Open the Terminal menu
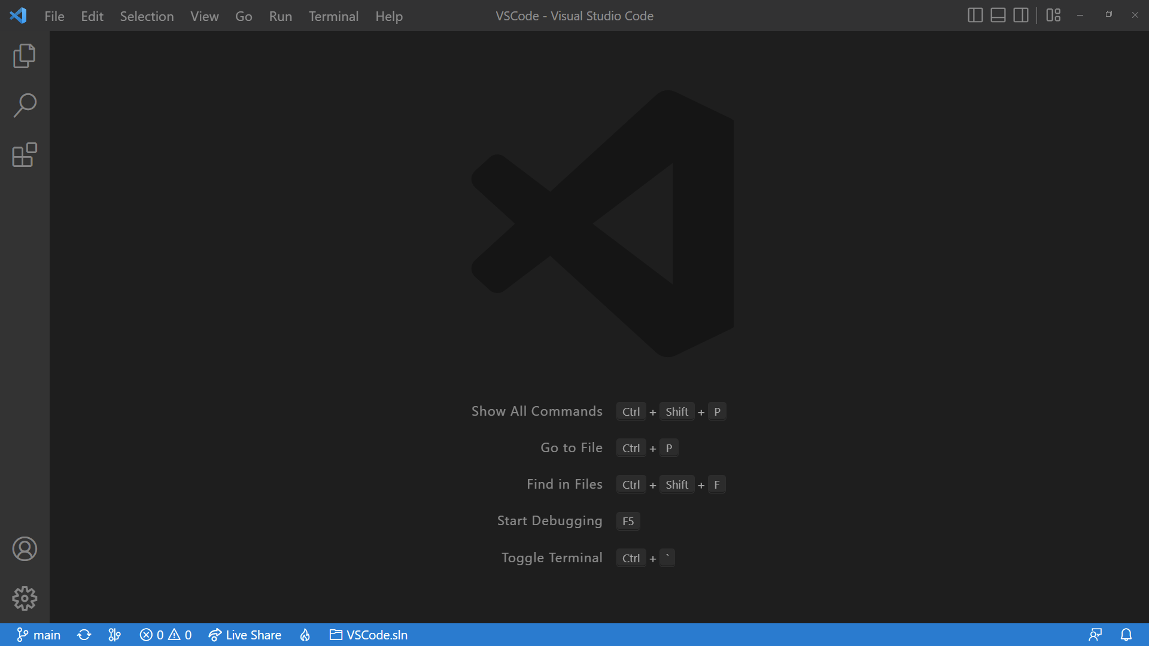 [x=334, y=16]
